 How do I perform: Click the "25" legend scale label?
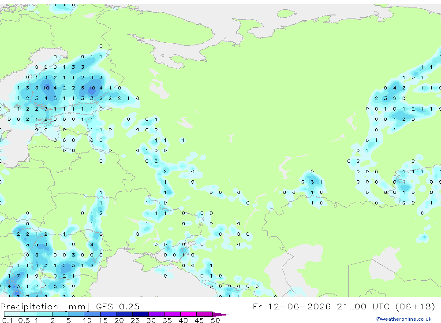coord(135,320)
